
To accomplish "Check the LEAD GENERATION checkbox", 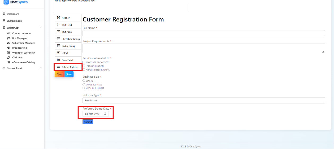I will (84, 66).
